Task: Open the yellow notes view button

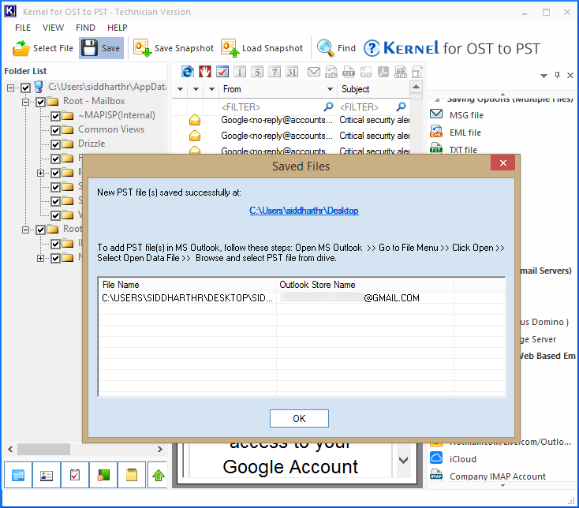Action: (x=132, y=475)
